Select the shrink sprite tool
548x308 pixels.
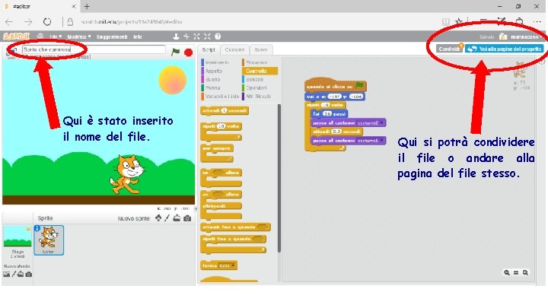point(207,37)
